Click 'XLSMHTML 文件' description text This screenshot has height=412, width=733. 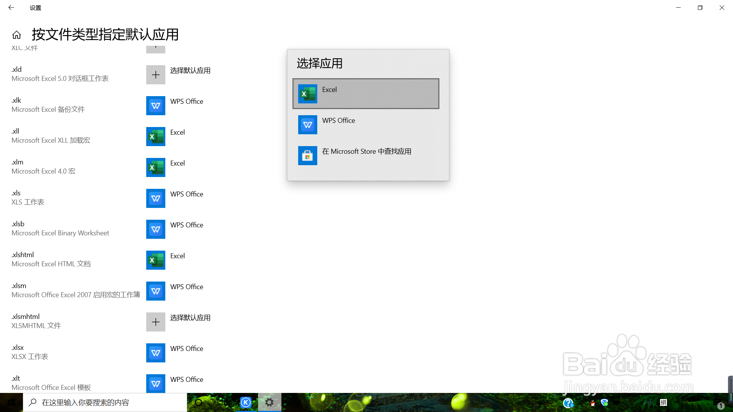click(36, 326)
